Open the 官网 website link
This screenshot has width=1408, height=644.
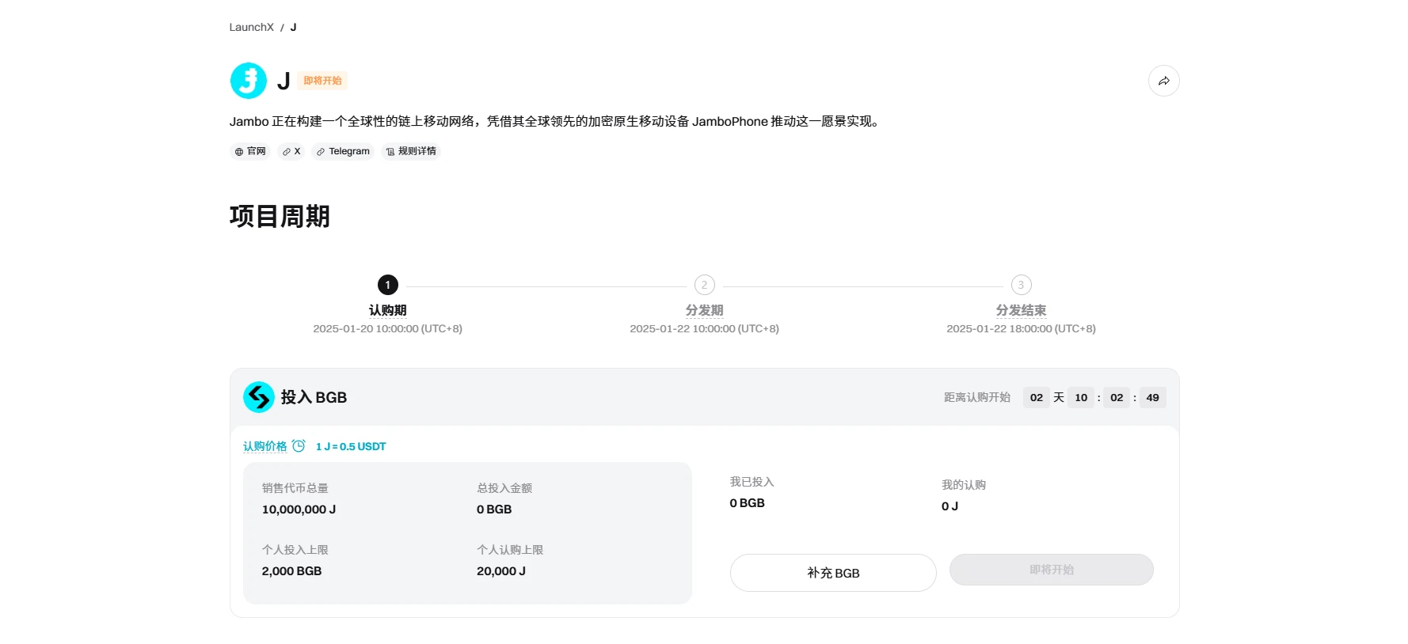250,151
